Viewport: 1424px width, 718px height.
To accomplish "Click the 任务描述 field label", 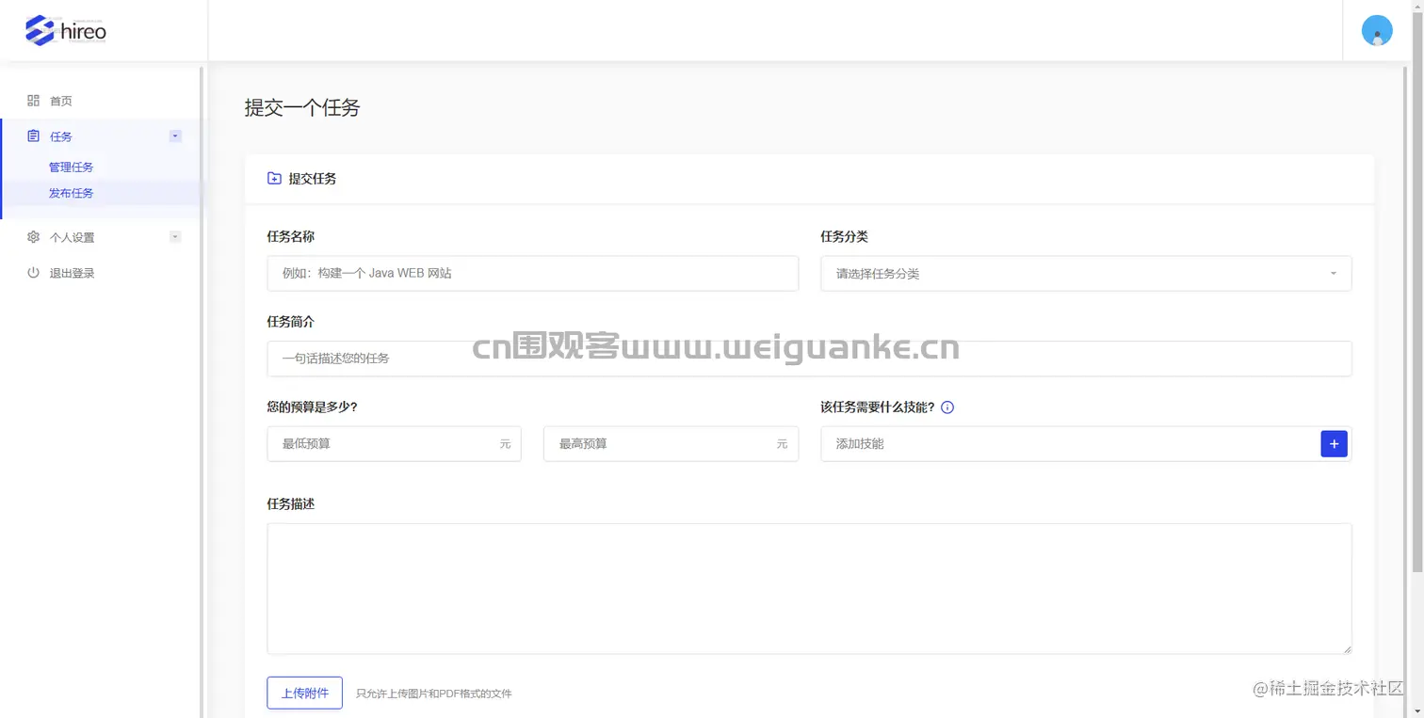I will 291,504.
